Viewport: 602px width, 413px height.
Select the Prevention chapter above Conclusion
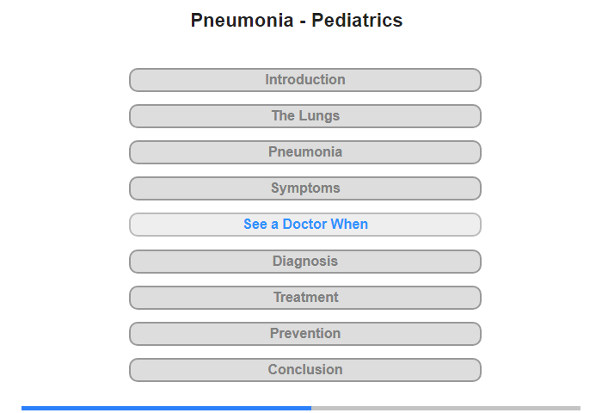tap(305, 334)
